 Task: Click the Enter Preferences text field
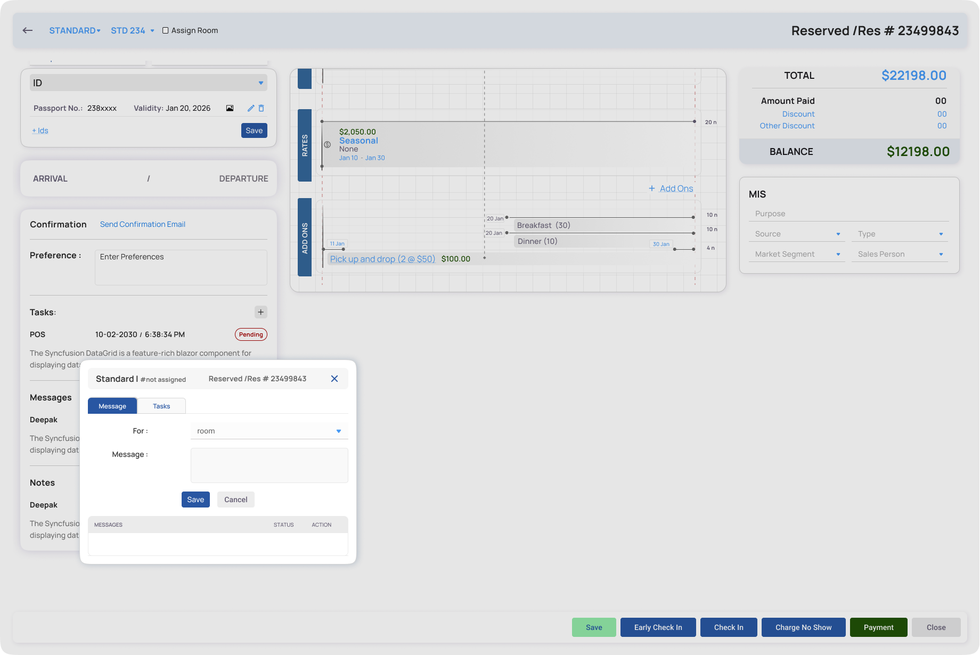(x=181, y=267)
